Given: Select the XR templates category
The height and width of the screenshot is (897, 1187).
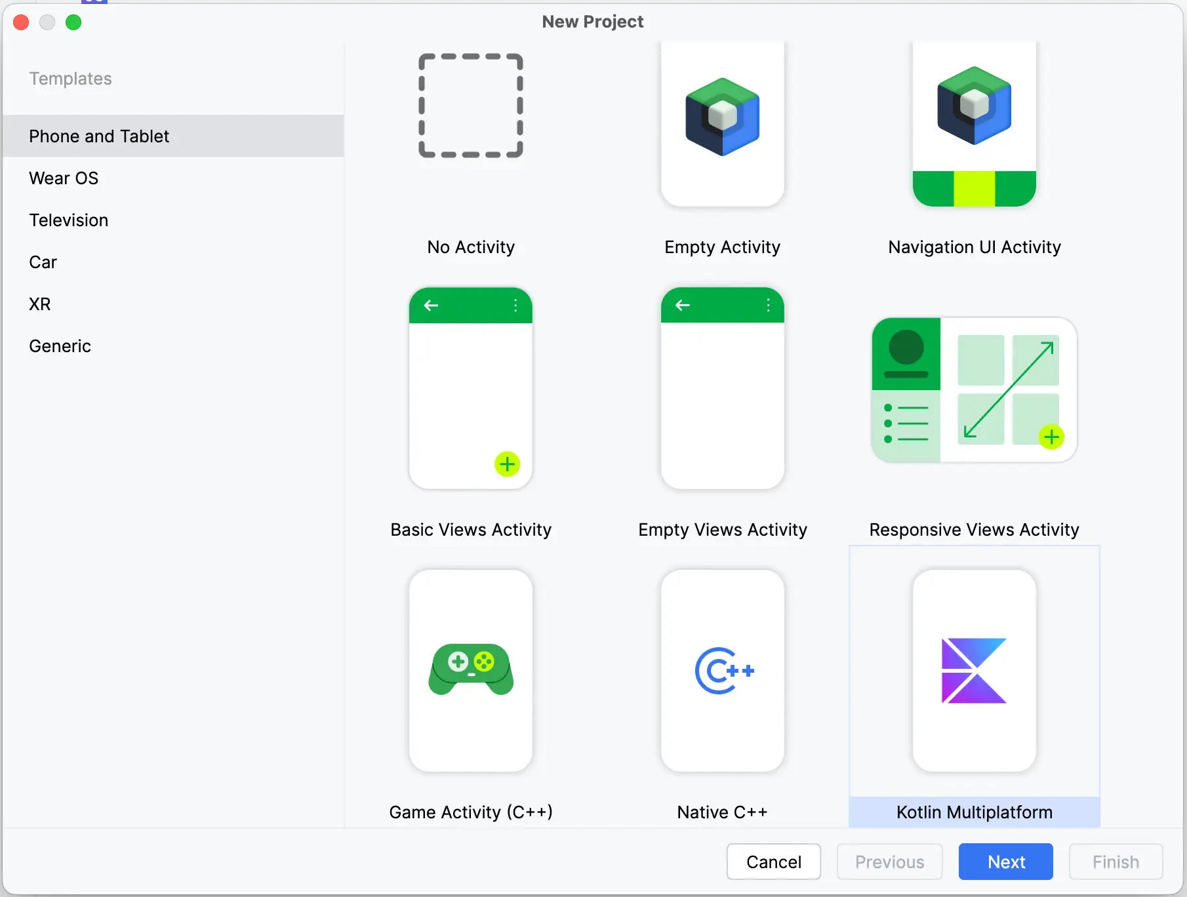Looking at the screenshot, I should pos(40,304).
